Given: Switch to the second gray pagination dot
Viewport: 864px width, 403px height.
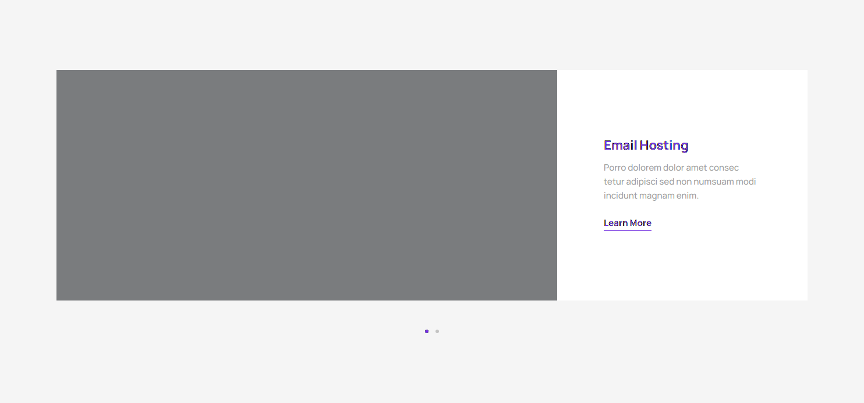Looking at the screenshot, I should [x=437, y=331].
